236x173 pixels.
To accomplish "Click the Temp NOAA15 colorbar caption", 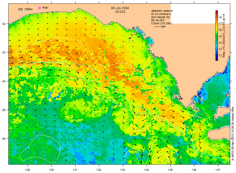I will [x=224, y=36].
